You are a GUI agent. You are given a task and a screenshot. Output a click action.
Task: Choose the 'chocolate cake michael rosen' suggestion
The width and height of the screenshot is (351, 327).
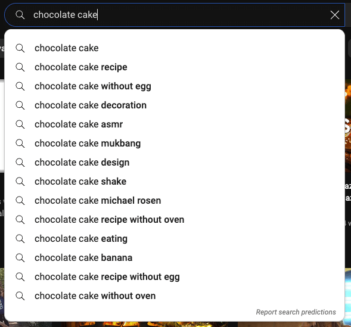[175, 201]
